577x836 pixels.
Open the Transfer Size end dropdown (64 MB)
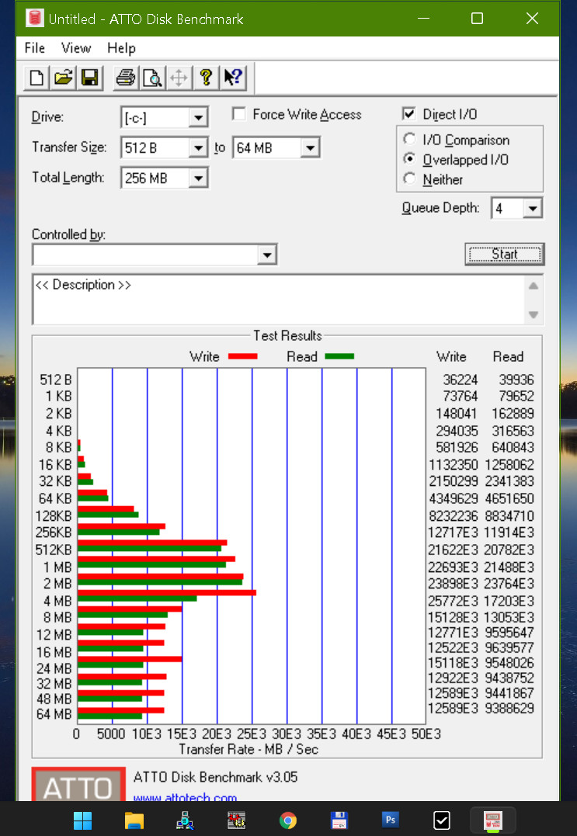tap(310, 147)
